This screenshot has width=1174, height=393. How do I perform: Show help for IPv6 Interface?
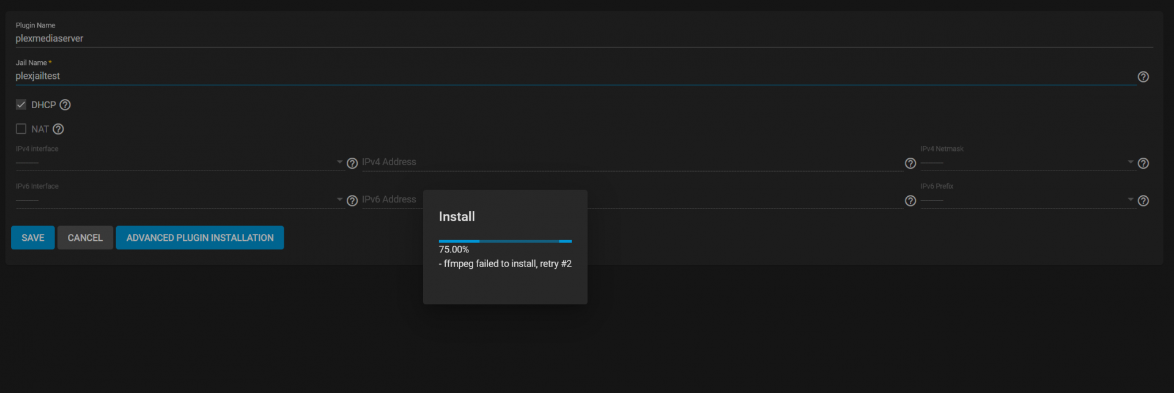(352, 200)
